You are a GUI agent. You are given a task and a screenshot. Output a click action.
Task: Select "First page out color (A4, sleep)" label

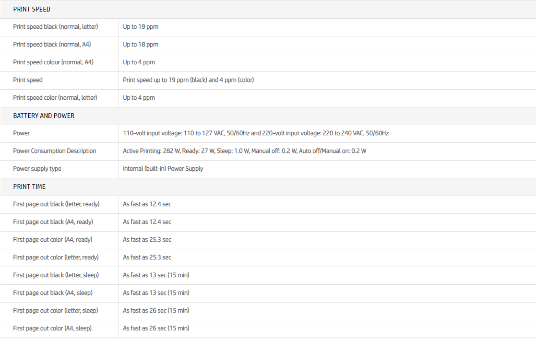[x=52, y=328]
